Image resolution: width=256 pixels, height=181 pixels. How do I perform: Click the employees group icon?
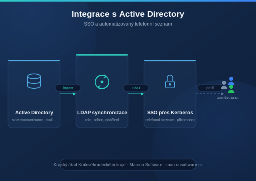click(228, 85)
